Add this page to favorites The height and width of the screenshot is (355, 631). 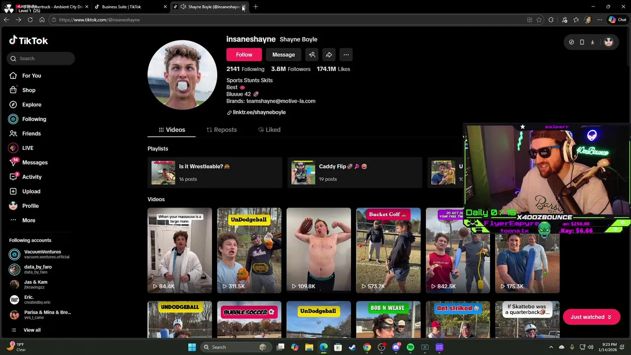click(539, 20)
